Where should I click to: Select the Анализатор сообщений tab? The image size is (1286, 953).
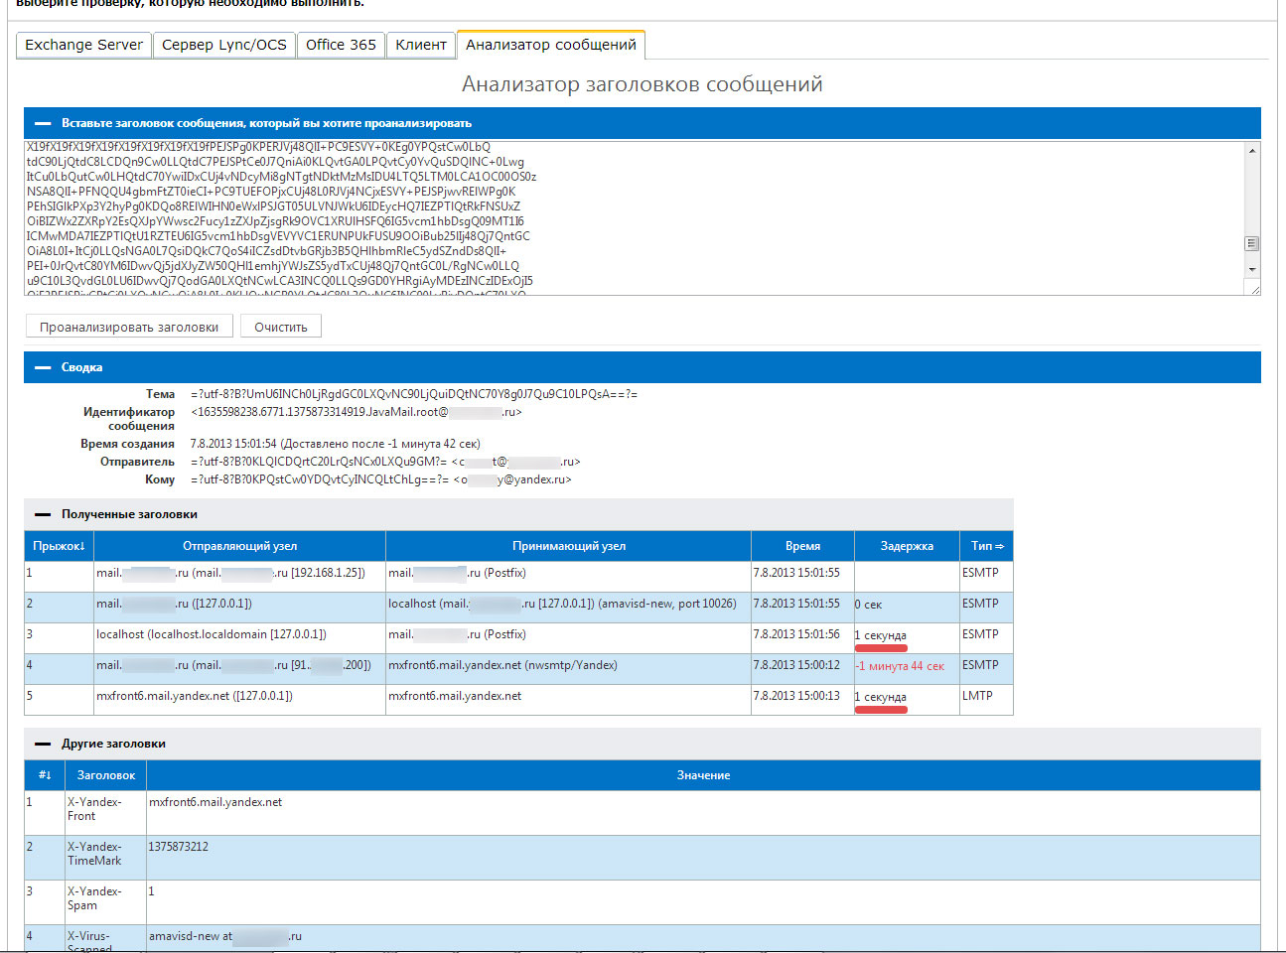(x=550, y=45)
